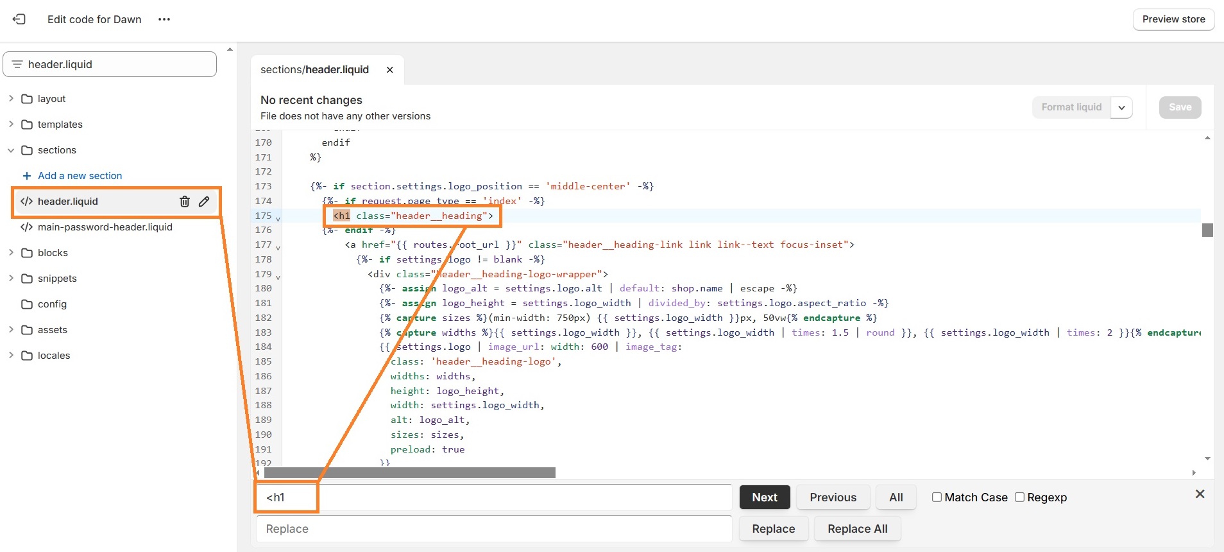Click the Replace button
The image size is (1224, 552).
click(774, 529)
